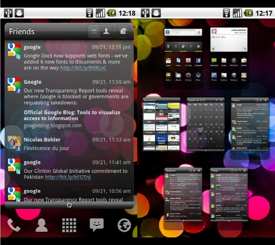
Task: Toggle brightness in the power control widget
Action: click(x=199, y=47)
